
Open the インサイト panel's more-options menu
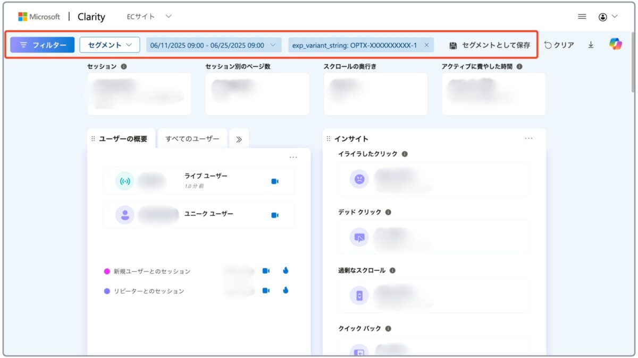point(529,138)
